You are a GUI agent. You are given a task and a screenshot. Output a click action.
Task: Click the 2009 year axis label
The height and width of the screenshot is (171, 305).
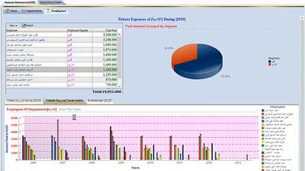[121, 163]
